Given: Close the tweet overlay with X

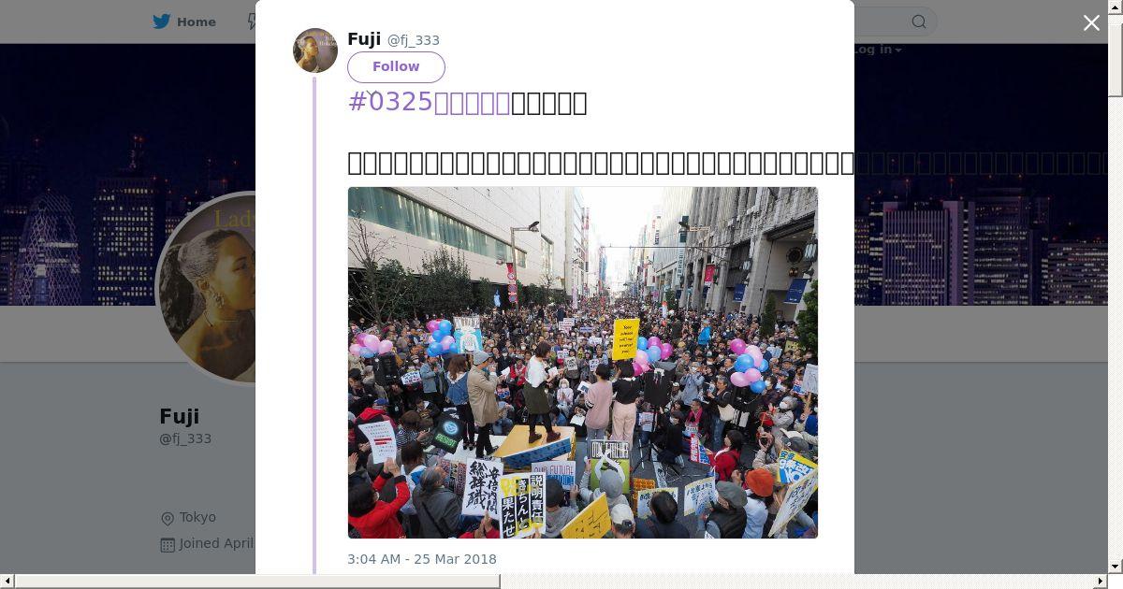Looking at the screenshot, I should (x=1091, y=23).
